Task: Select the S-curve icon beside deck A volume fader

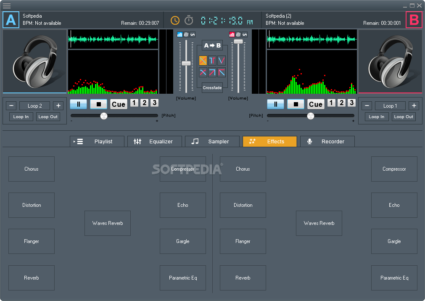Action: pos(193,34)
